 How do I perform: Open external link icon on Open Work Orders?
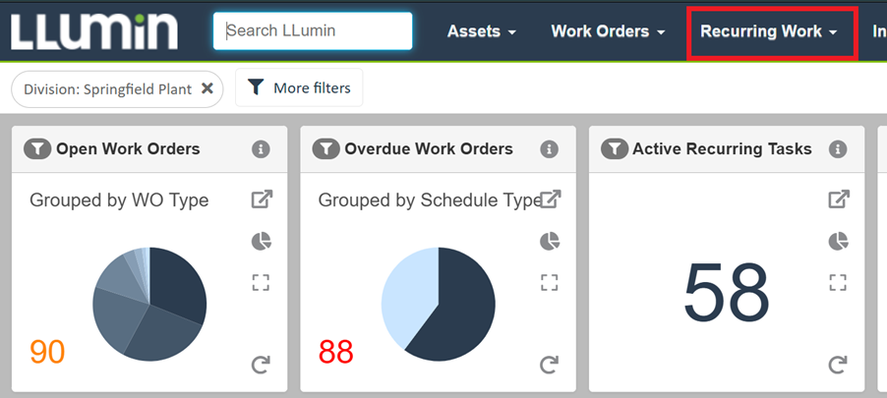tap(262, 200)
